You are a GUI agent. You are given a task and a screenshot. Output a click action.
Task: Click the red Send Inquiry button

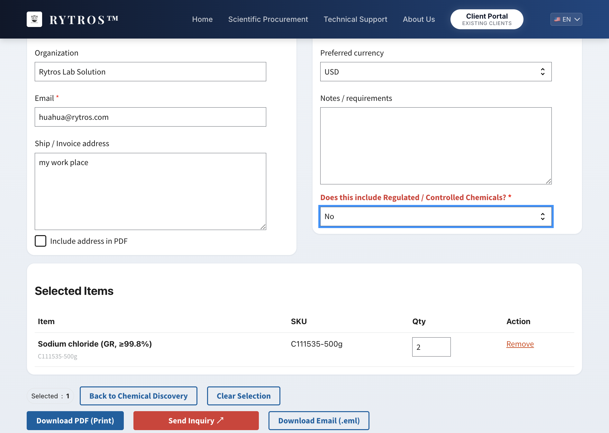click(196, 420)
